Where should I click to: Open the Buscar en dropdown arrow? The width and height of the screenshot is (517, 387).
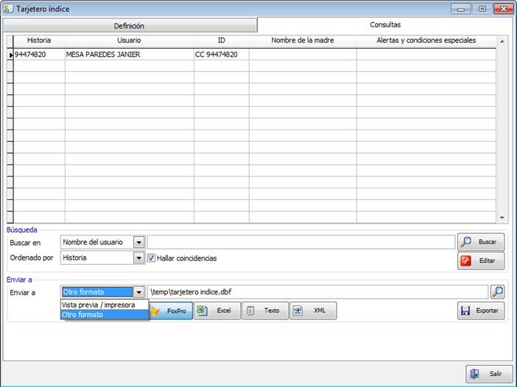(138, 242)
